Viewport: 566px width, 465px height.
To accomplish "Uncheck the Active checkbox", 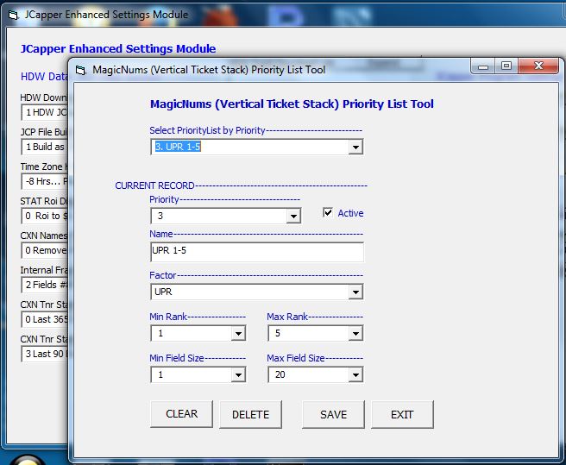I will click(x=328, y=212).
